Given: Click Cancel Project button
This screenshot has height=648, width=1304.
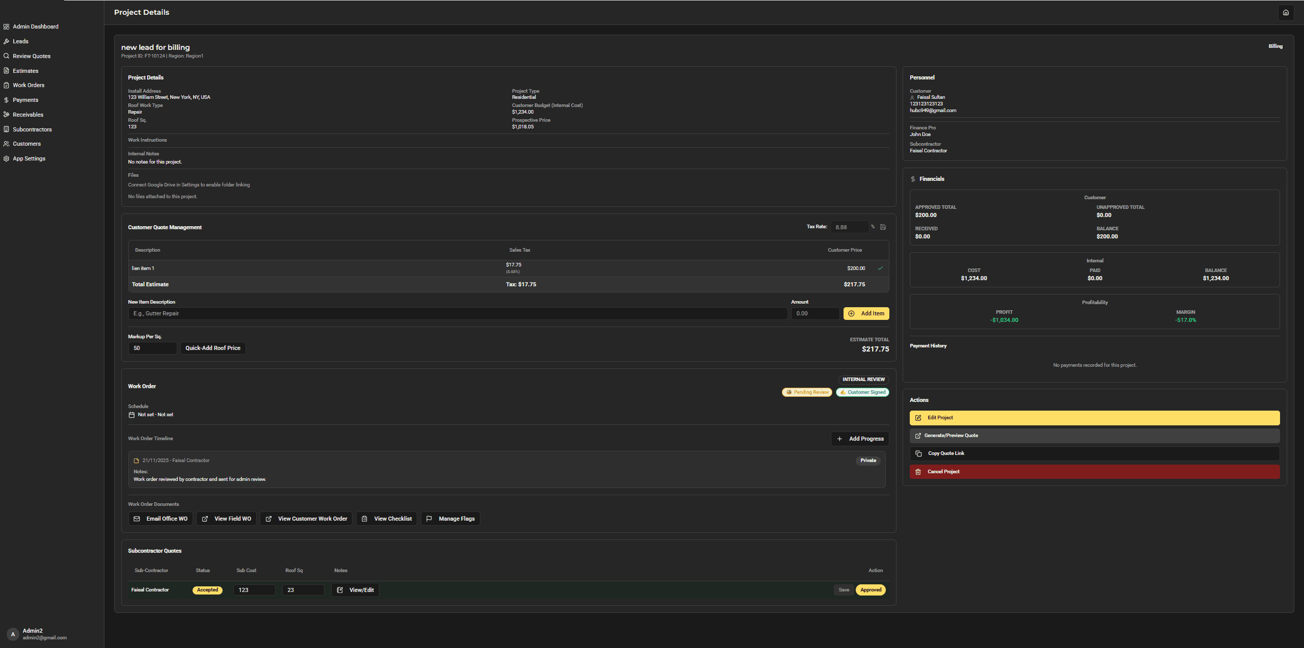Looking at the screenshot, I should [x=1095, y=472].
